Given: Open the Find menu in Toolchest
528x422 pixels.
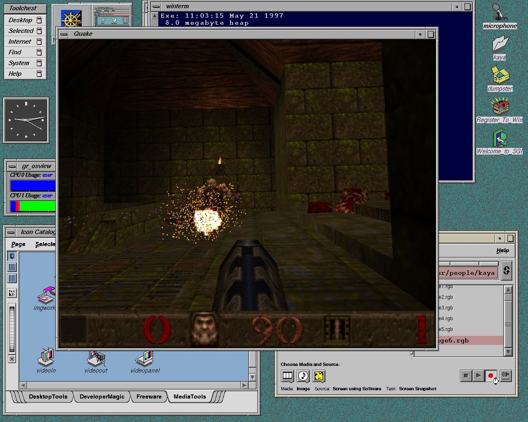Looking at the screenshot, I should pos(25,52).
